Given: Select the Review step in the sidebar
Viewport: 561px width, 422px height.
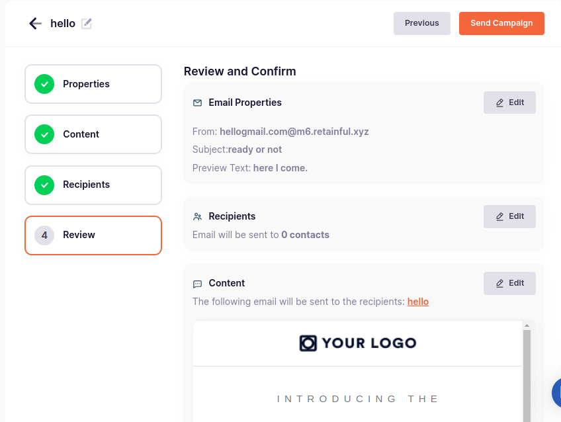Looking at the screenshot, I should click(93, 235).
